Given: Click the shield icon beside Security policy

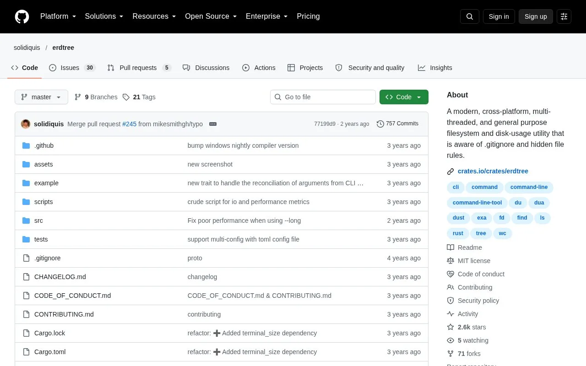Looking at the screenshot, I should tap(450, 301).
